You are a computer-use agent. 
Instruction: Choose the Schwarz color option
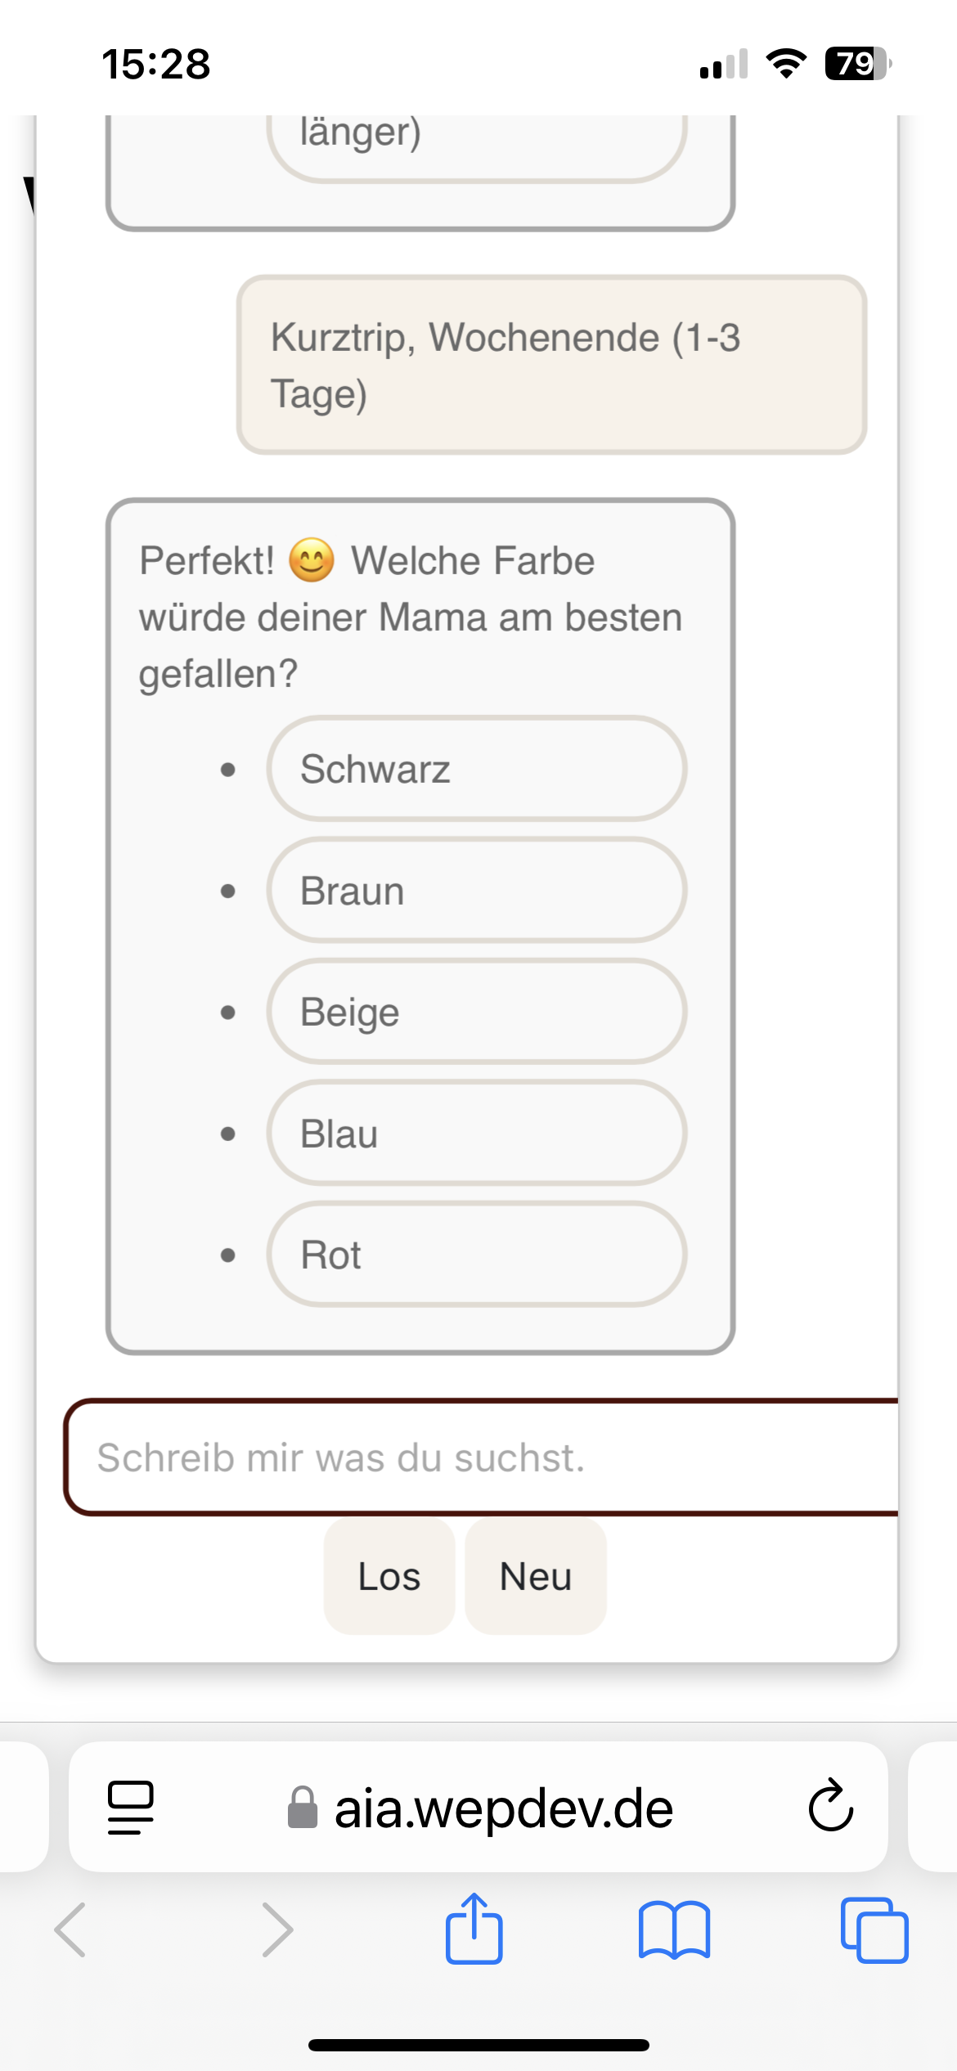[x=476, y=769]
